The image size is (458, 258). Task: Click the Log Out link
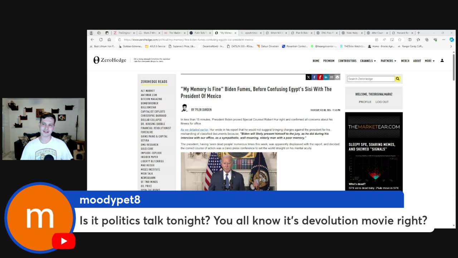[382, 102]
